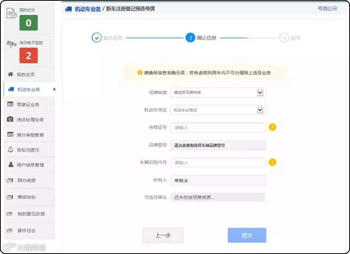This screenshot has height=254, width=350.
Task: Open 我的意见反馈 sidebar menu
Action: 30,214
